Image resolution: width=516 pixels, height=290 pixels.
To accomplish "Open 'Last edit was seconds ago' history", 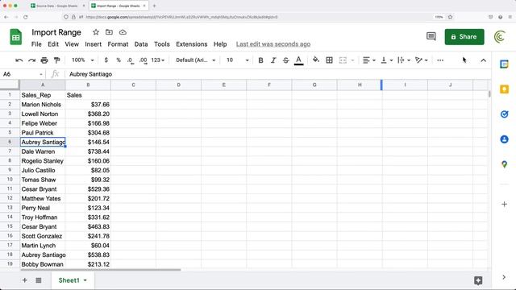I will tap(273, 44).
